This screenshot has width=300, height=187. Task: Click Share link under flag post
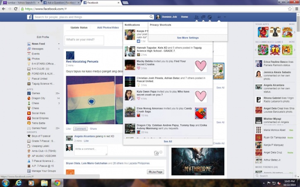(94, 129)
